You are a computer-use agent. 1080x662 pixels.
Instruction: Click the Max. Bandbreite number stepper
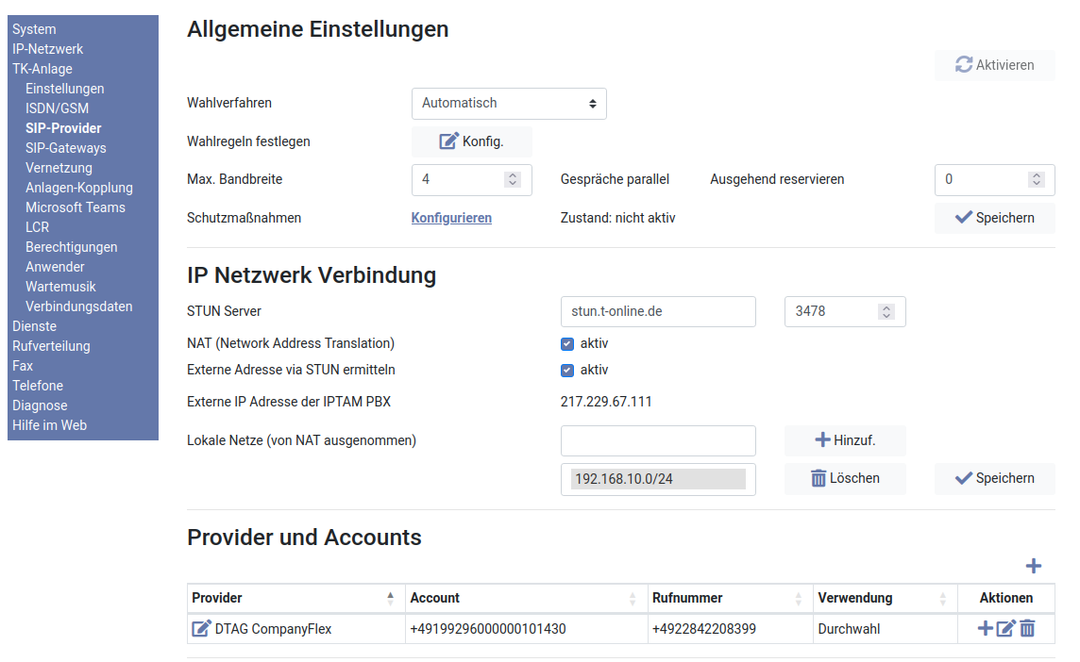[513, 179]
